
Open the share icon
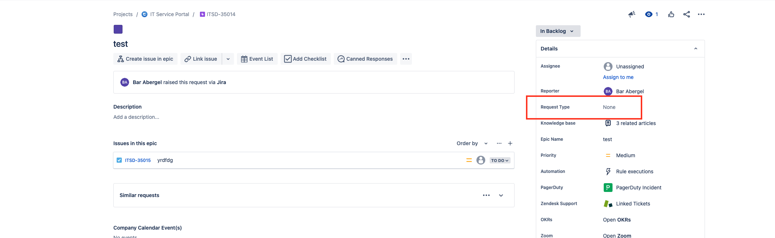pyautogui.click(x=687, y=14)
